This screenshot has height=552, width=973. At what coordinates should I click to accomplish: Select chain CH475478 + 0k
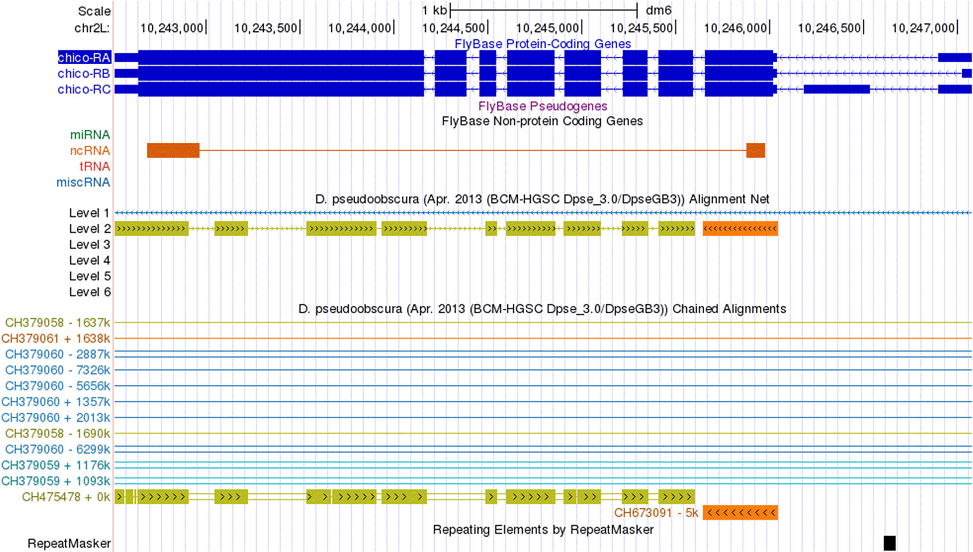(66, 497)
